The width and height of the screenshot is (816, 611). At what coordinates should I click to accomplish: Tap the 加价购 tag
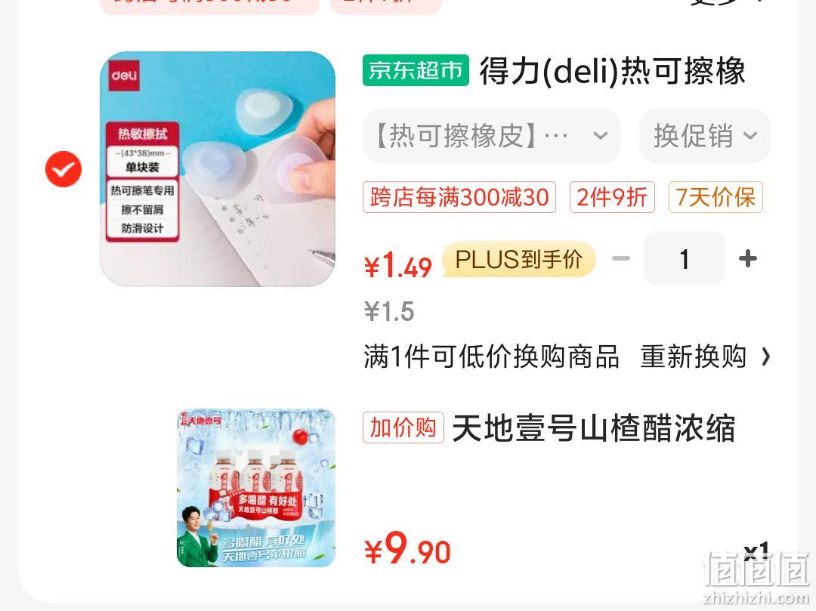point(403,427)
